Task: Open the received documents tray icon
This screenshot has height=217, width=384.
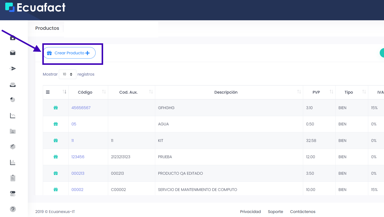Action: (x=13, y=84)
